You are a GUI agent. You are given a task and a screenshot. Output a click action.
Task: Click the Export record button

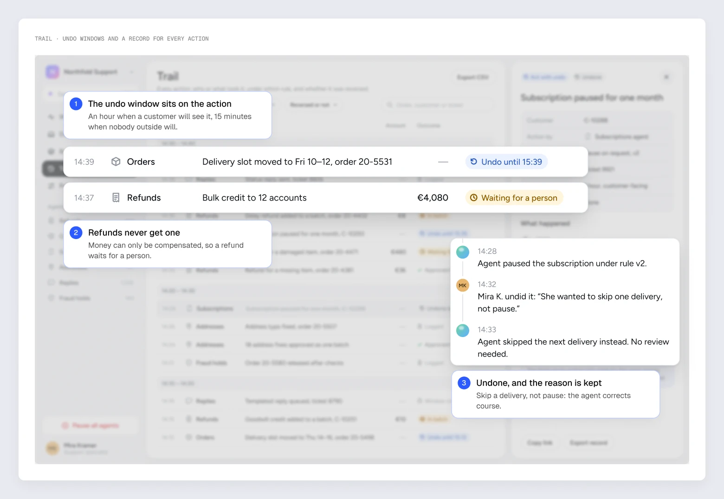(x=588, y=443)
